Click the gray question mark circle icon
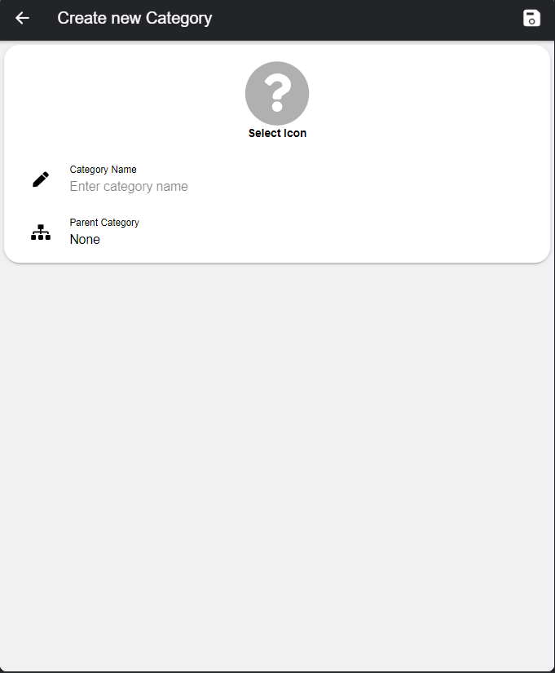The image size is (555, 673). pyautogui.click(x=277, y=93)
